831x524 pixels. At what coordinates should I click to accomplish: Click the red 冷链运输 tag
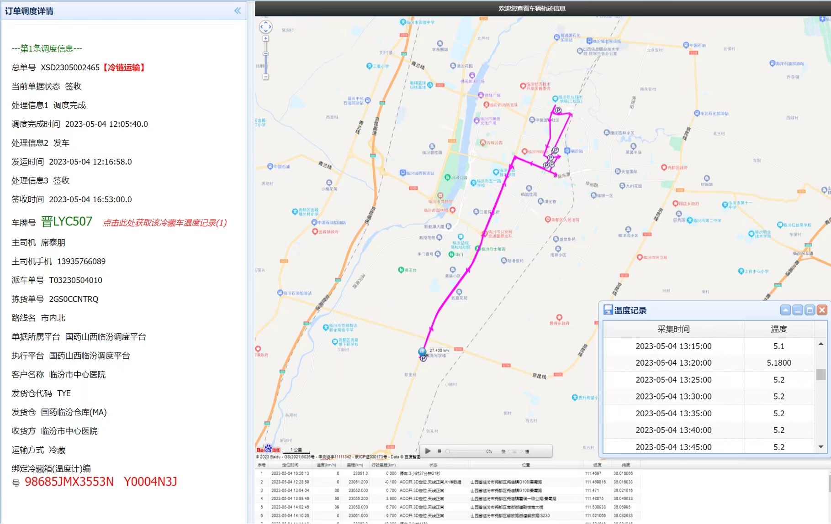point(123,68)
